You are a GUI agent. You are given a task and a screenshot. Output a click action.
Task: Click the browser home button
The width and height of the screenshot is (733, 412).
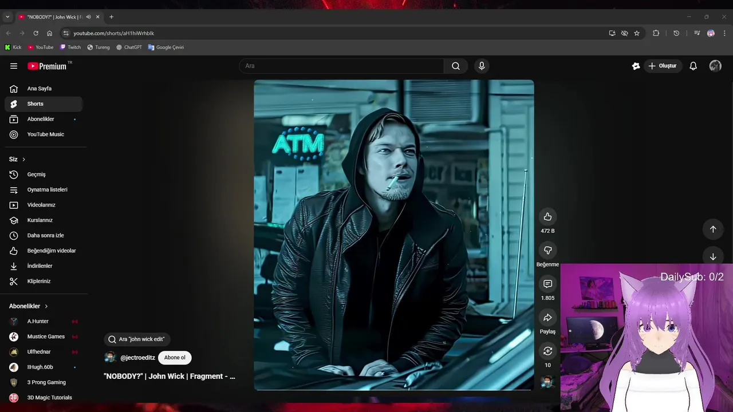pyautogui.click(x=49, y=33)
